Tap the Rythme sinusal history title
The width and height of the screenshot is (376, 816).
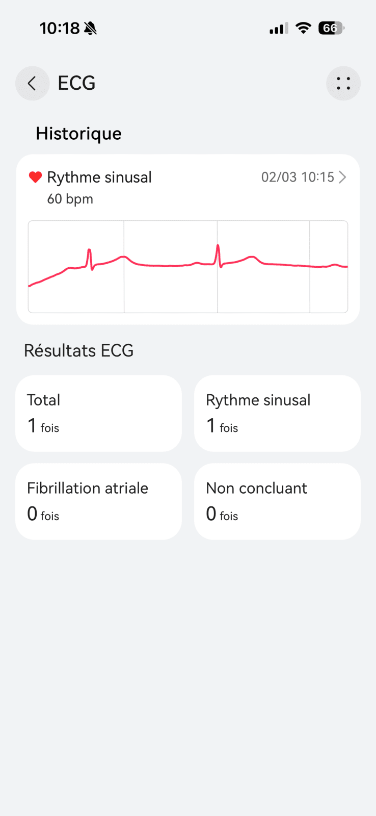point(99,177)
